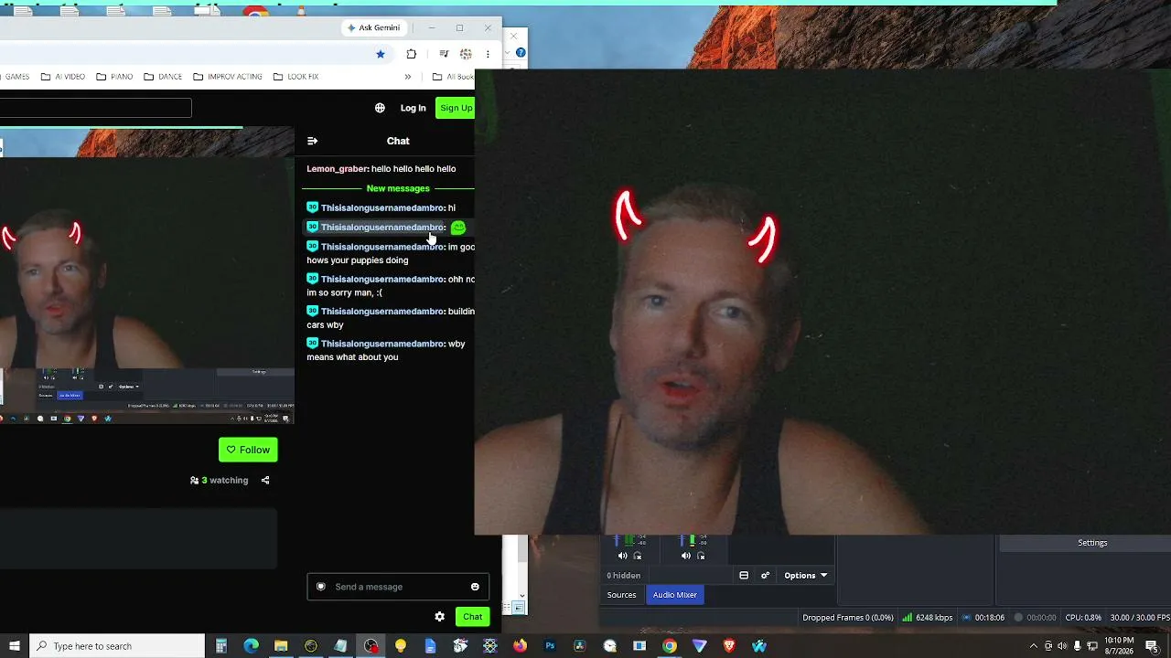1171x658 pixels.
Task: Click the 0 hidden label in mixer
Action: pos(624,576)
